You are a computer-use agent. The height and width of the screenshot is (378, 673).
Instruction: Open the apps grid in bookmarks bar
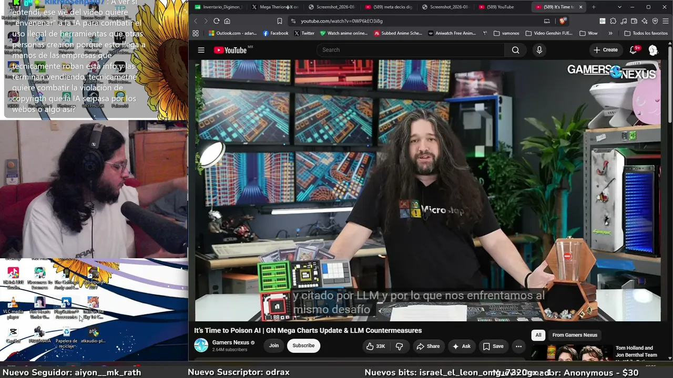(x=196, y=33)
